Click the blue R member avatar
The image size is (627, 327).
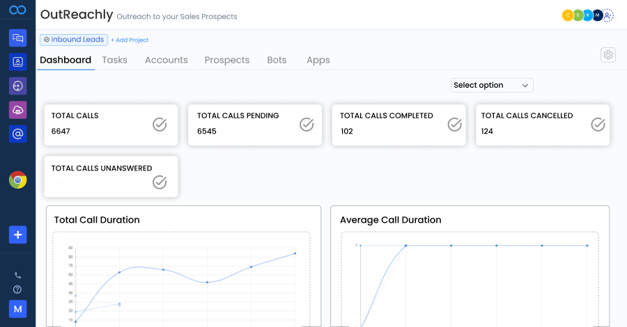587,15
